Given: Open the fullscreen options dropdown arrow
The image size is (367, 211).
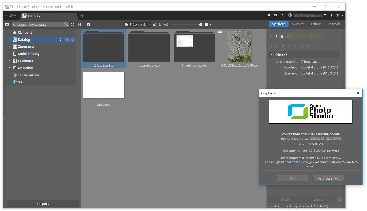Looking at the screenshot, I should point(343,15).
